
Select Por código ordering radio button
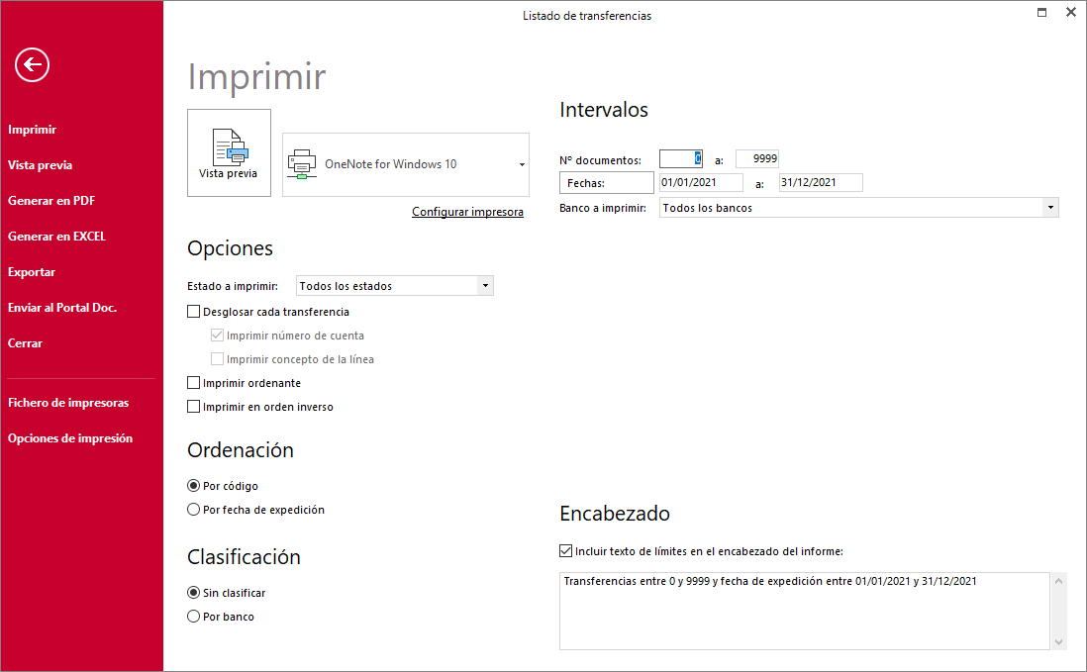tap(193, 486)
